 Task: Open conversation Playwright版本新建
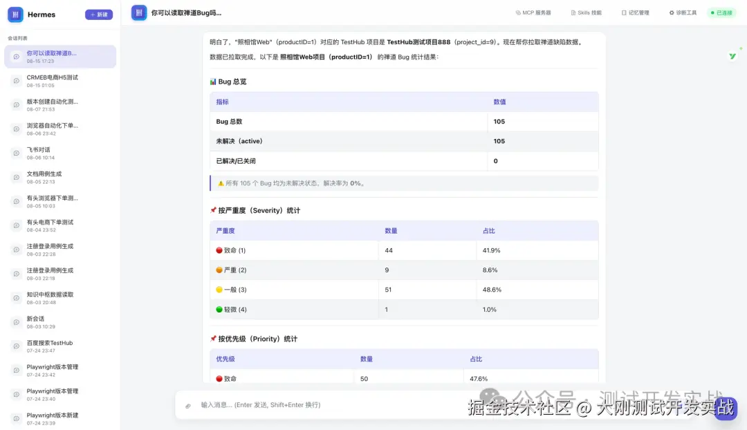point(60,418)
